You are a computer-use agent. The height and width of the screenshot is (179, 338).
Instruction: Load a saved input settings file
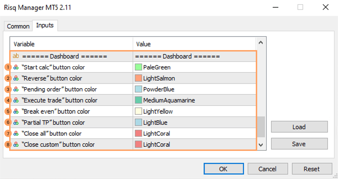pyautogui.click(x=299, y=127)
